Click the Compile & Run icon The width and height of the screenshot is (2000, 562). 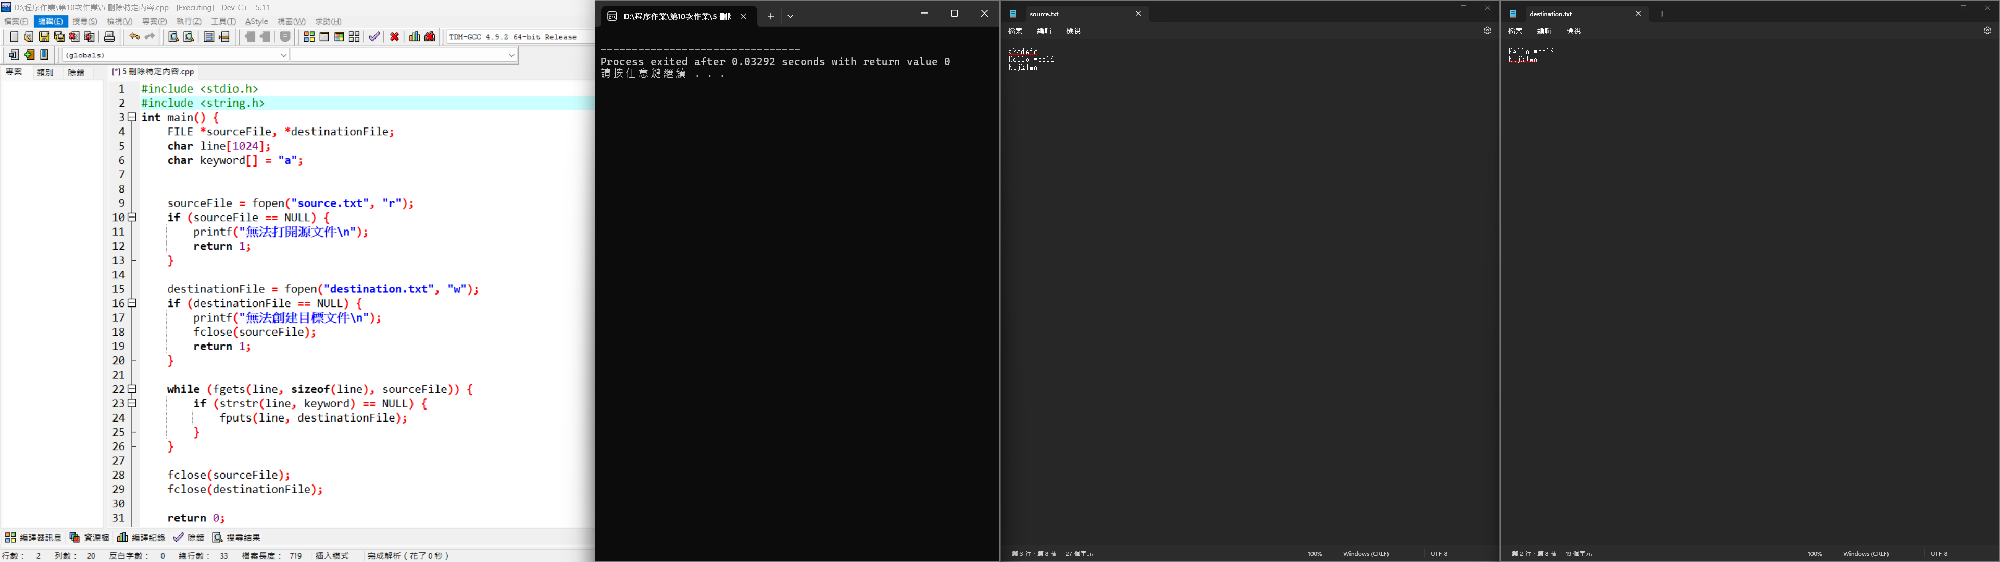pos(339,36)
